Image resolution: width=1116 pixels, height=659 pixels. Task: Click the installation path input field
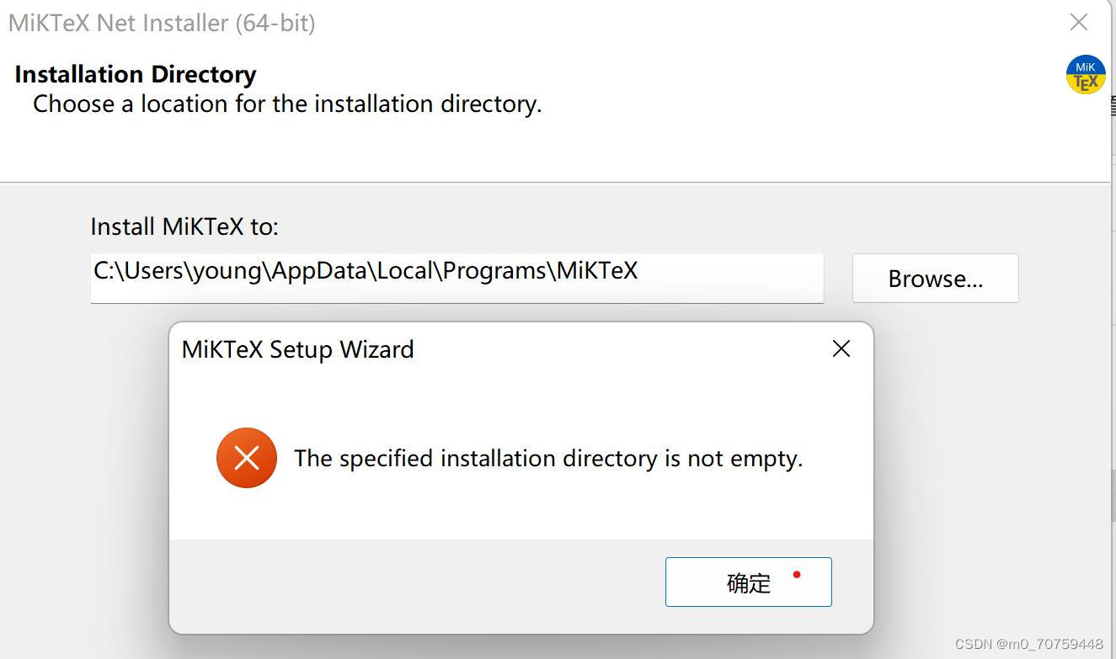[x=457, y=278]
